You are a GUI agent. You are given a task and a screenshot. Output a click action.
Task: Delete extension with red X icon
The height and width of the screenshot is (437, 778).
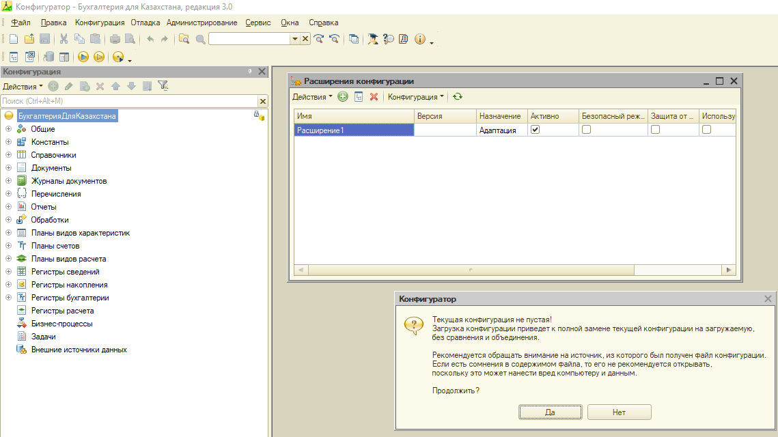(x=374, y=97)
